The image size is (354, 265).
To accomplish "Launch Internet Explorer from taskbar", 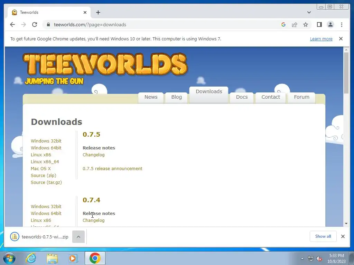I will click(31, 258).
